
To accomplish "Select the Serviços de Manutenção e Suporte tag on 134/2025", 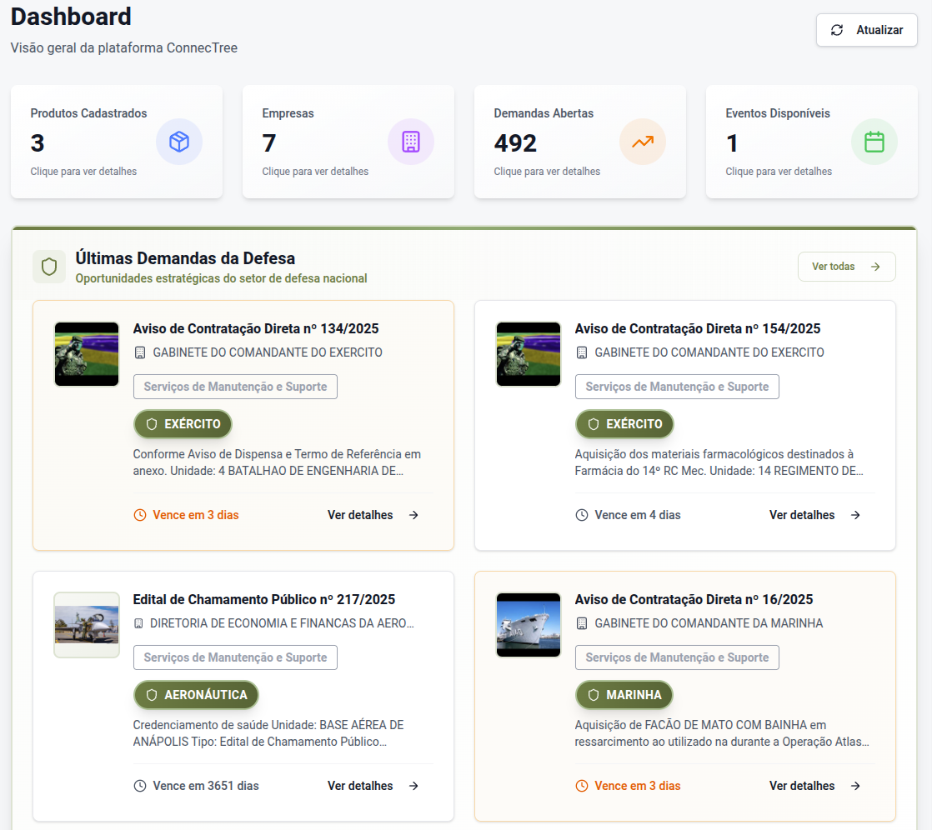I will [x=235, y=386].
